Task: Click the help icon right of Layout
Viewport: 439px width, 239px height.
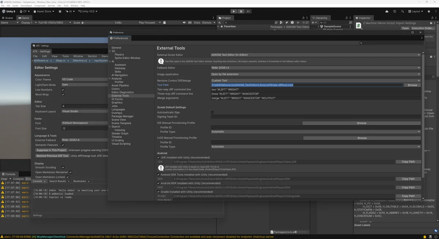Action: pyautogui.click(x=429, y=11)
